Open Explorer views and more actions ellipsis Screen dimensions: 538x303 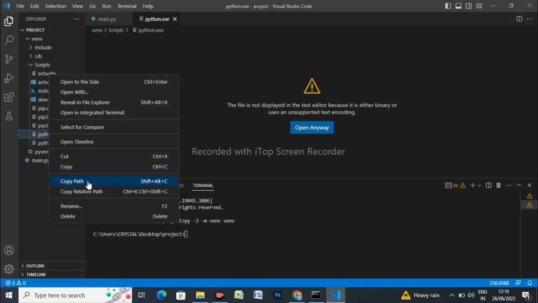(x=76, y=19)
